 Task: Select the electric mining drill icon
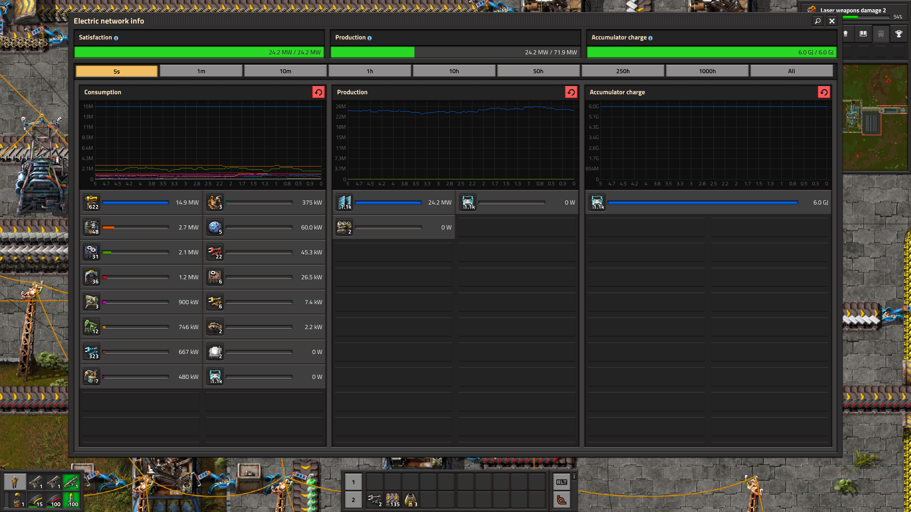91,277
